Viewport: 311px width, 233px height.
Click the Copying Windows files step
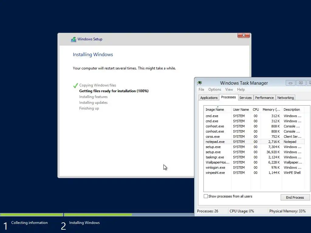coord(97,85)
